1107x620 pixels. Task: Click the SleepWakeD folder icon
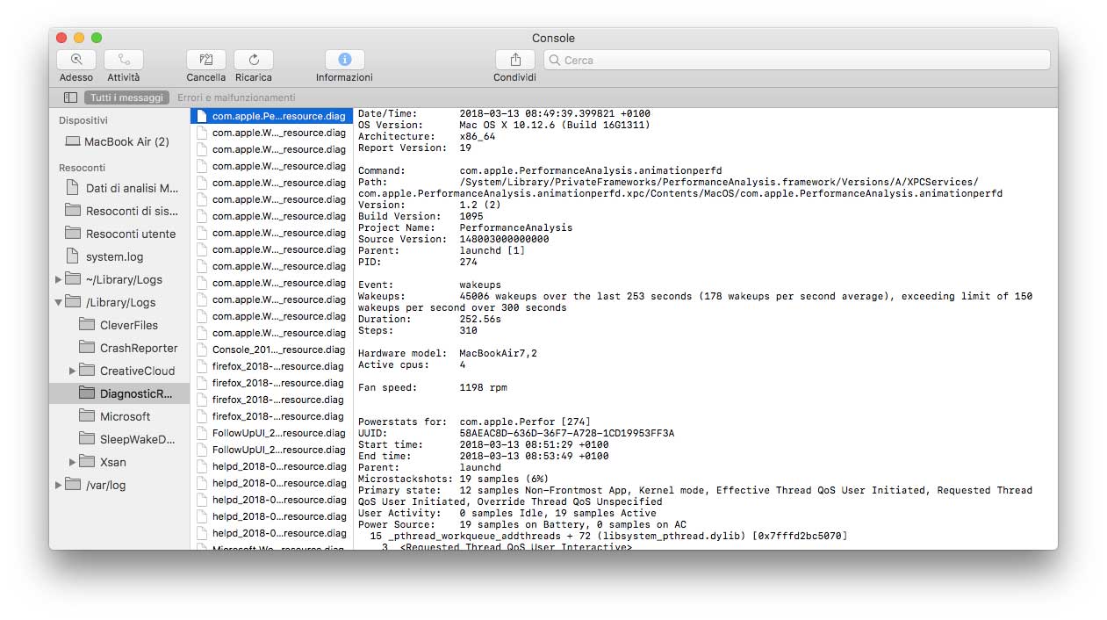(87, 439)
